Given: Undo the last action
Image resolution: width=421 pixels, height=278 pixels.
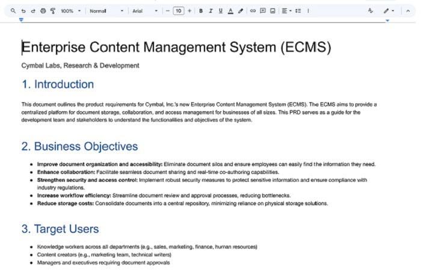Looking at the screenshot, I should tap(23, 11).
